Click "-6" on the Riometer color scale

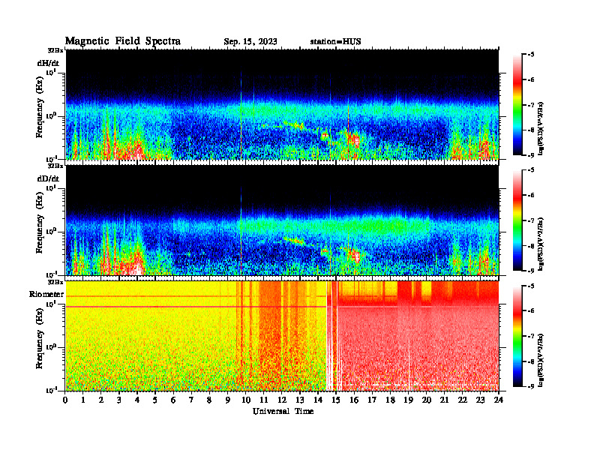click(531, 310)
